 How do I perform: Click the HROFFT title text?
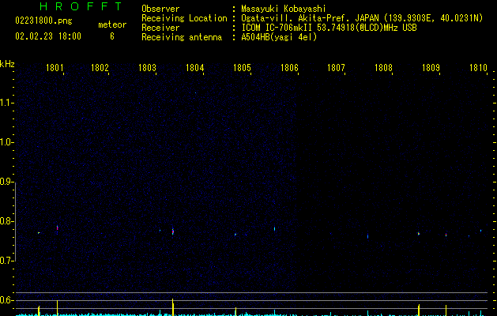pyautogui.click(x=81, y=6)
